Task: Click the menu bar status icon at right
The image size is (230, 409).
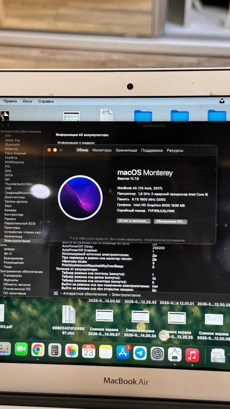Action: point(222,101)
